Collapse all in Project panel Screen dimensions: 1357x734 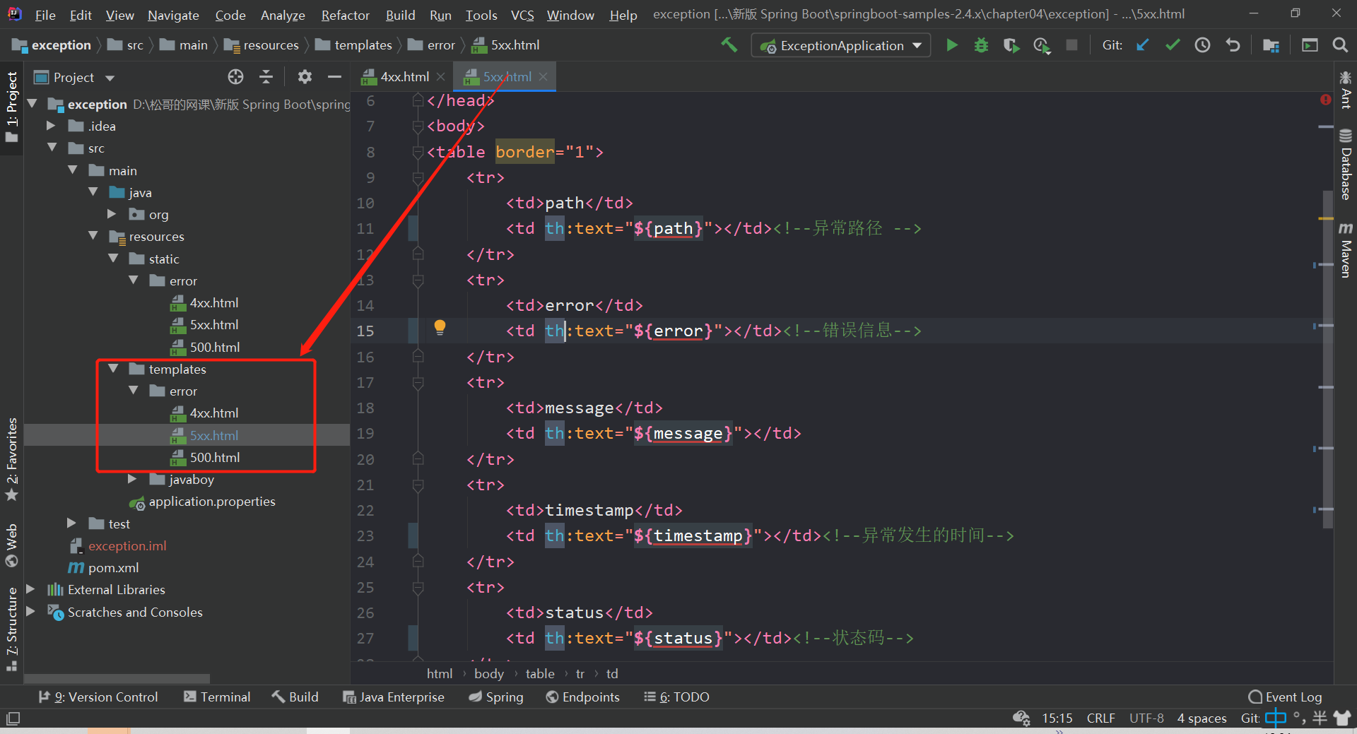pos(266,77)
